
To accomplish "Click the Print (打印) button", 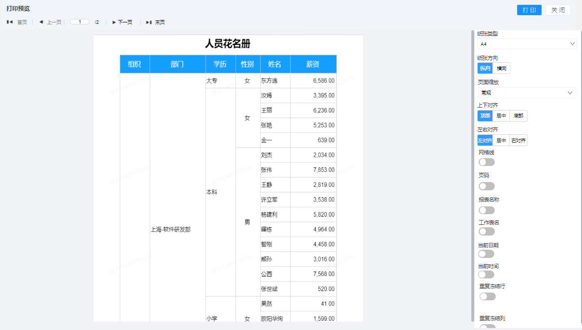I will [529, 10].
